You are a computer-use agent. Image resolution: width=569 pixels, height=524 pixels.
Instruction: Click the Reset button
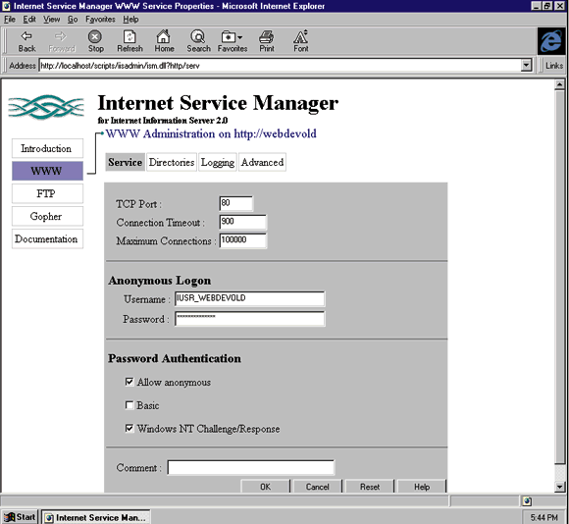pyautogui.click(x=370, y=487)
